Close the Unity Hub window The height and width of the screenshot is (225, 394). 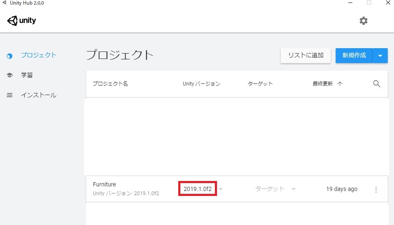[388, 3]
